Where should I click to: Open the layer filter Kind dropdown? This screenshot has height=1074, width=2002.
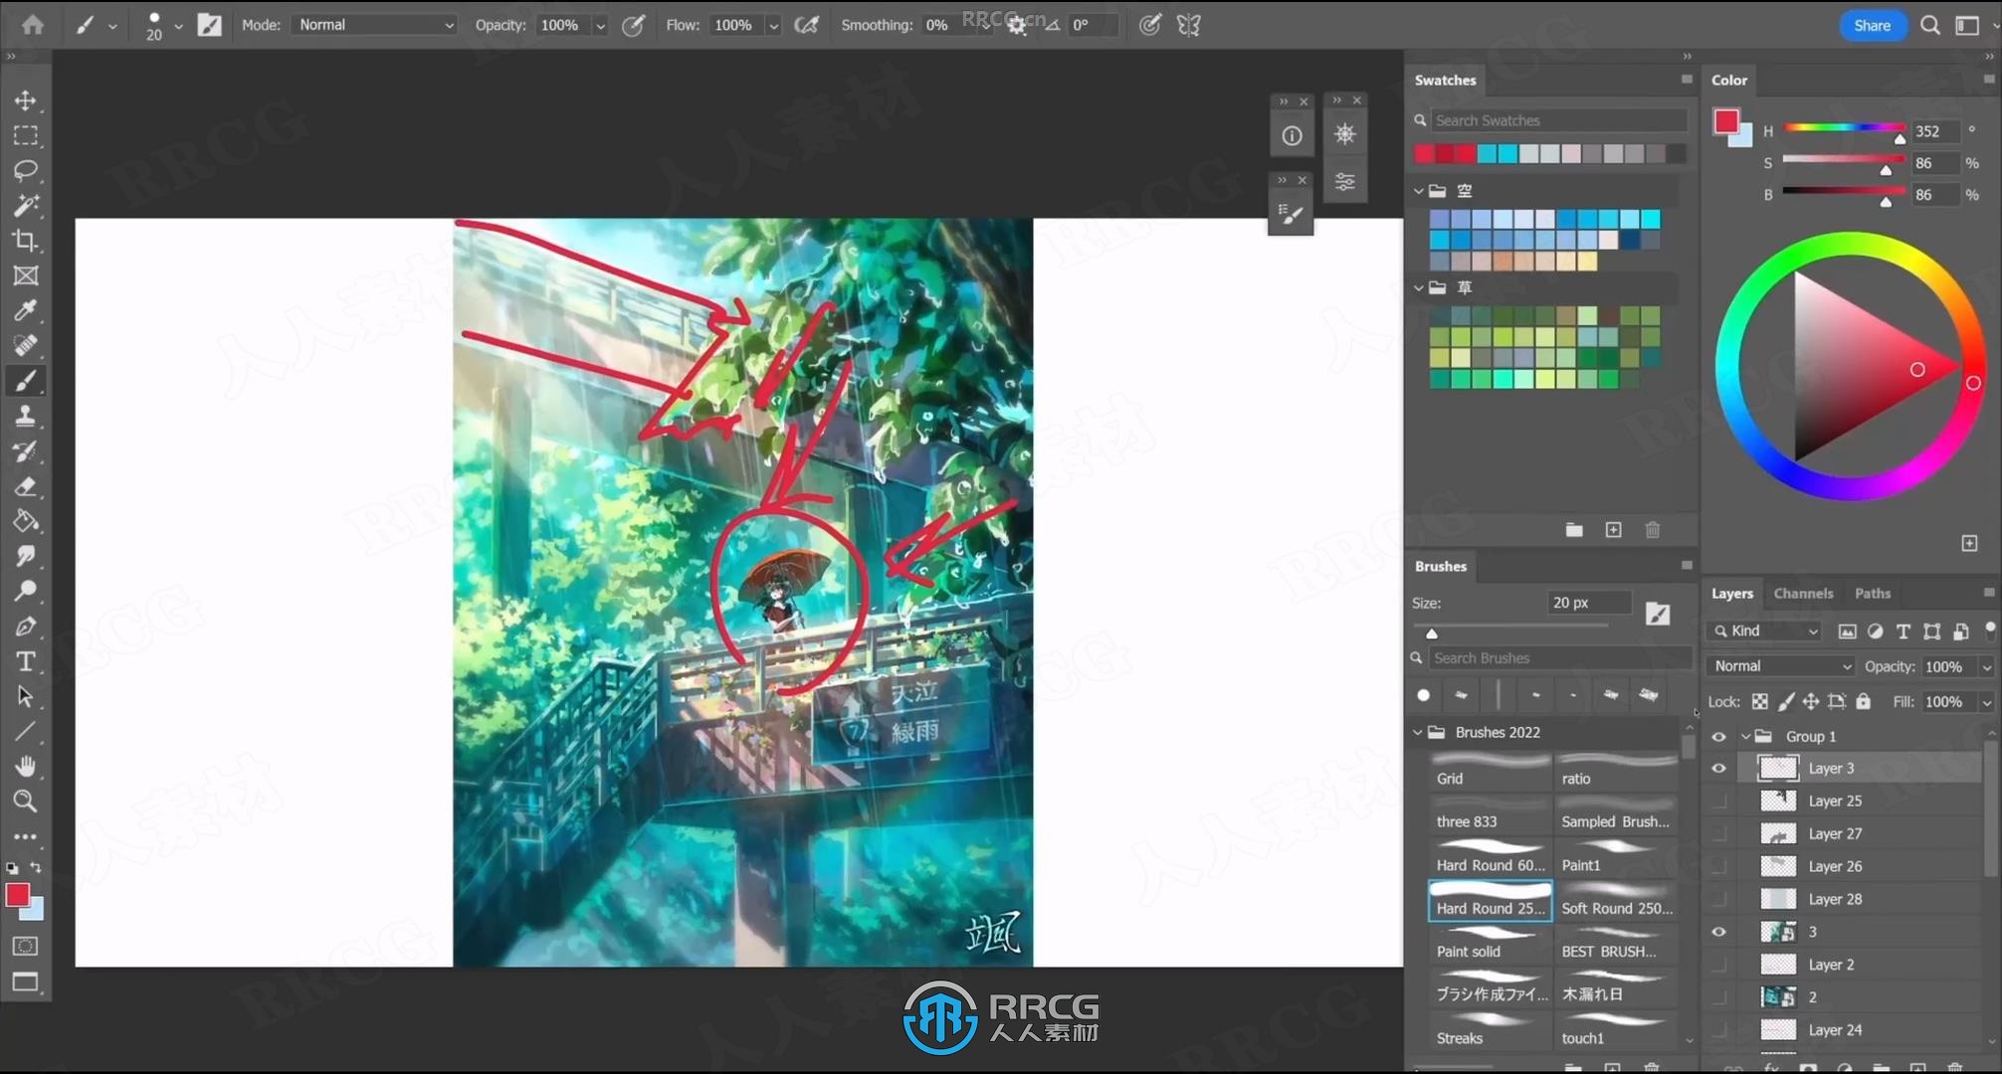(1765, 631)
